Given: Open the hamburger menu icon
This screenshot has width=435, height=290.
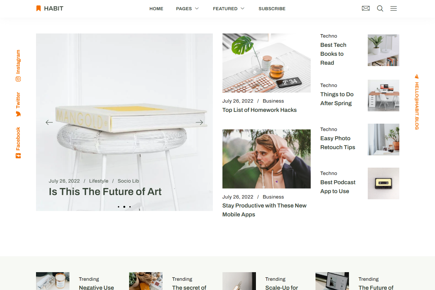Looking at the screenshot, I should (x=394, y=8).
